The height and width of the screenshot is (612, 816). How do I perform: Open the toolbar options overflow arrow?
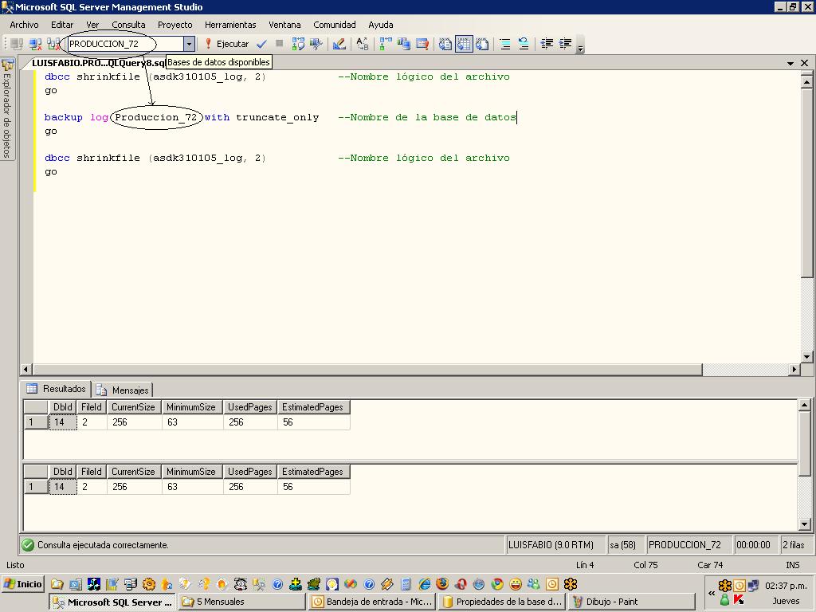[580, 45]
